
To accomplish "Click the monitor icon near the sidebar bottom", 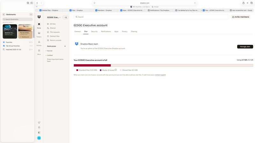I will [39, 123].
